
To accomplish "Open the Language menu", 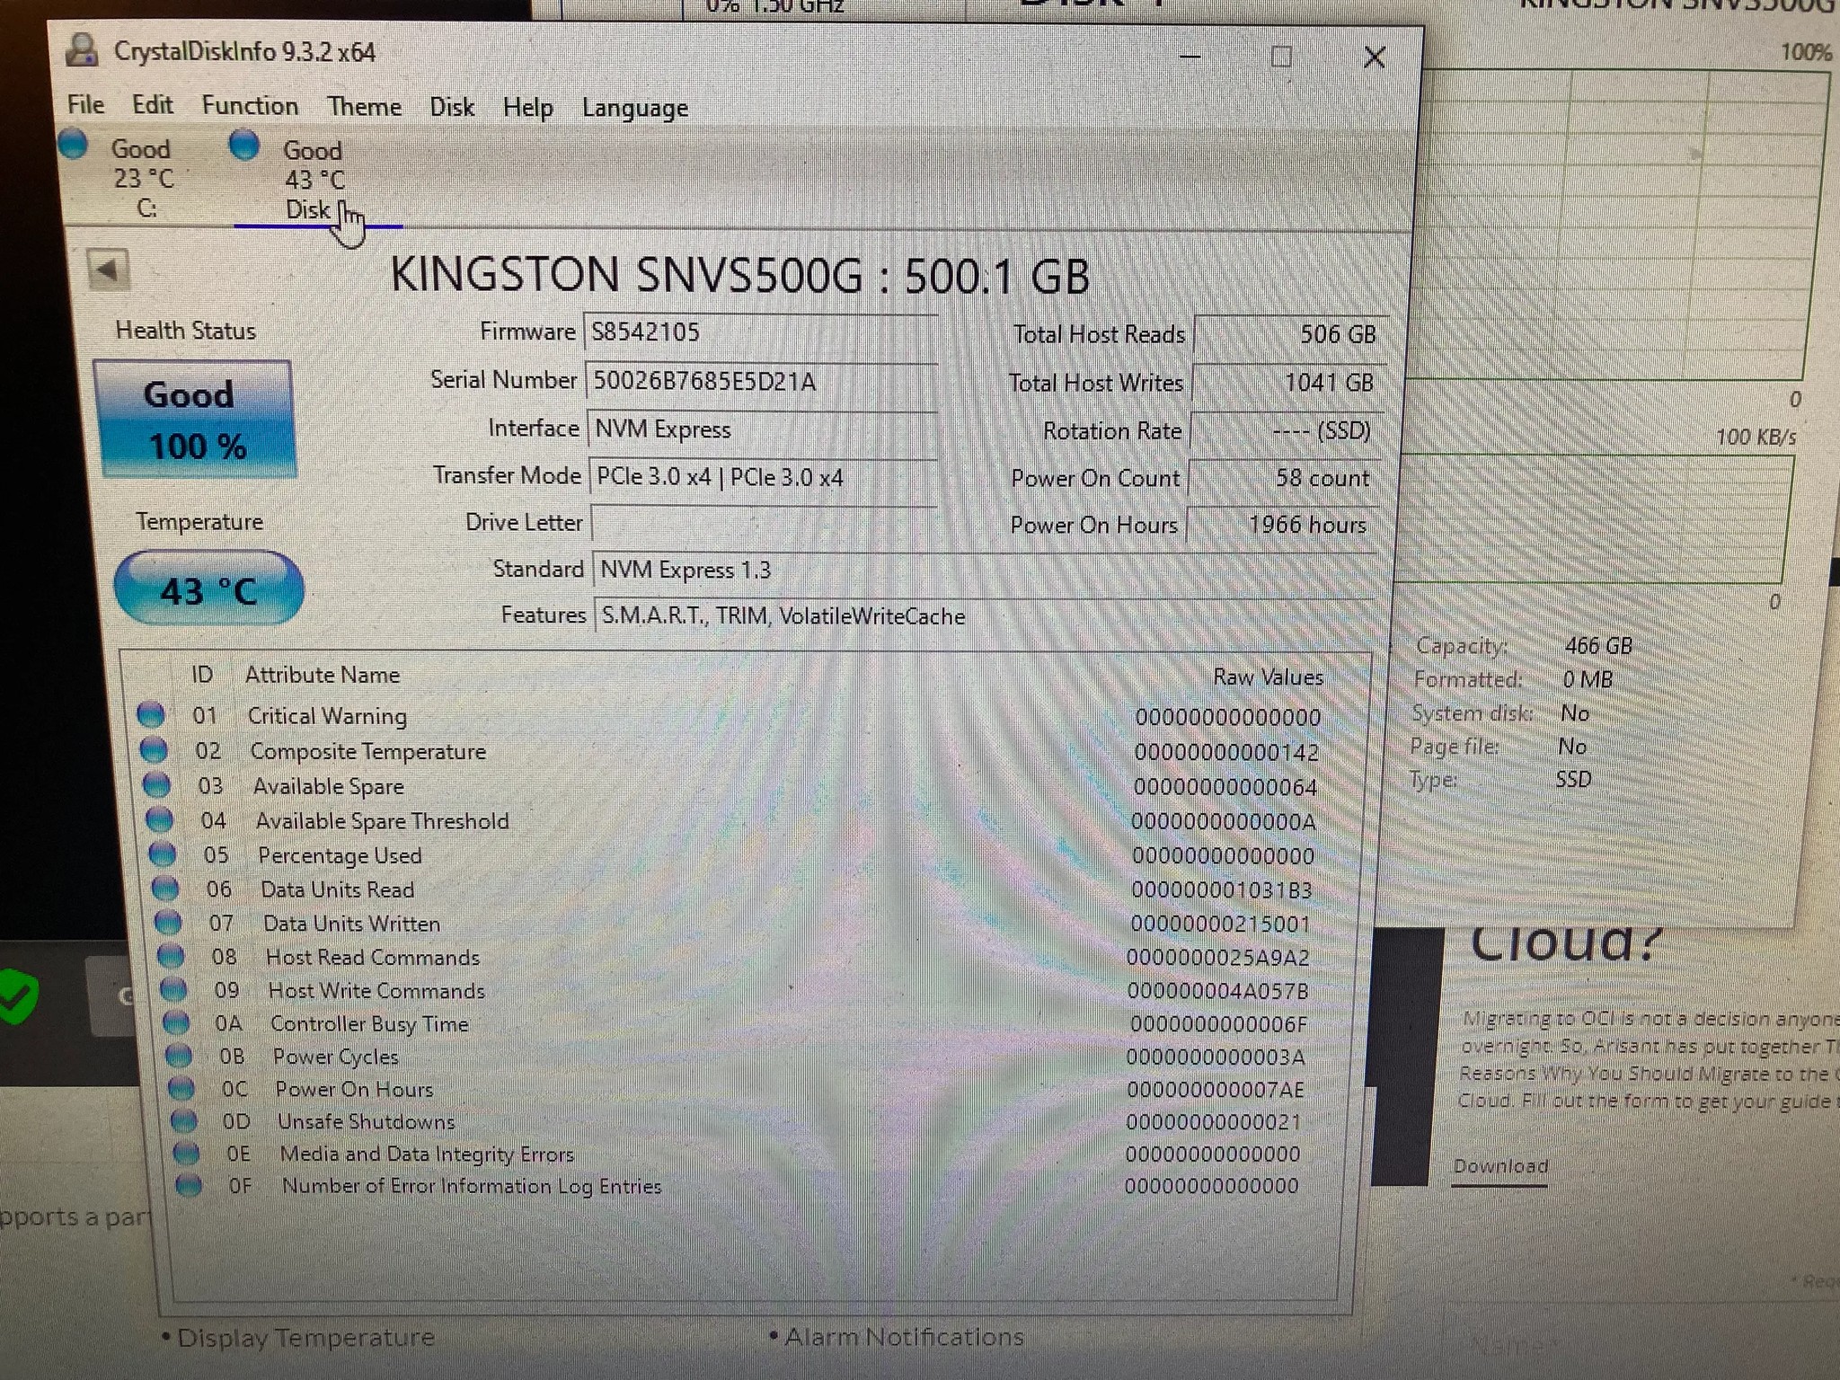I will coord(635,108).
